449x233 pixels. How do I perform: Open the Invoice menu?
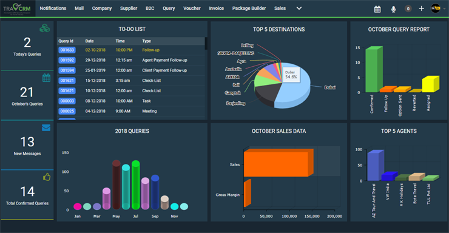pyautogui.click(x=216, y=8)
